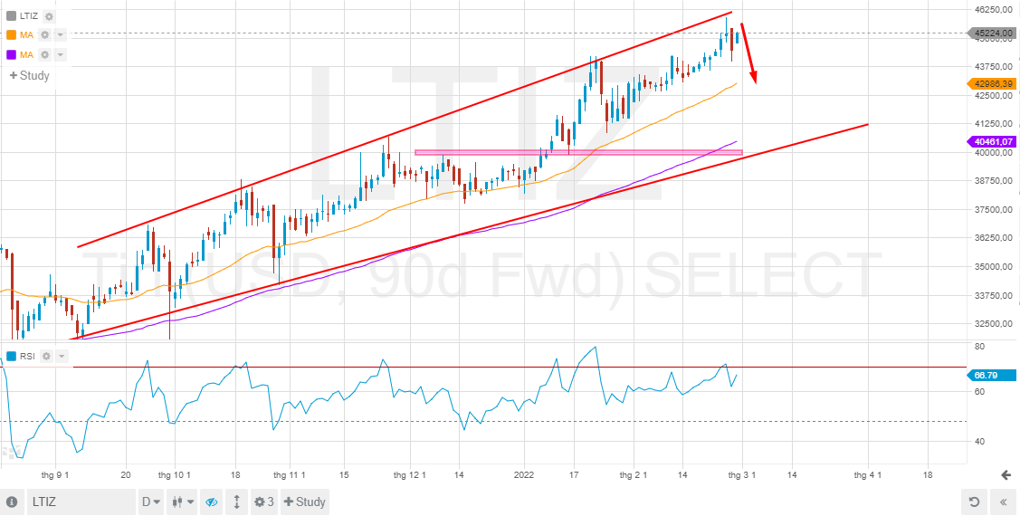Click + Study in bottom toolbar
Screen dimensions: 1020x516
(304, 502)
